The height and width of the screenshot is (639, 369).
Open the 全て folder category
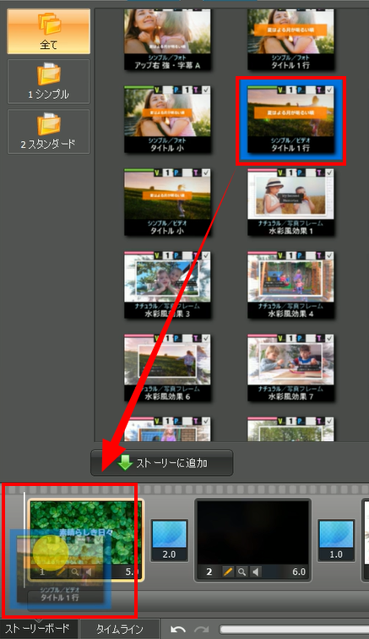click(48, 32)
